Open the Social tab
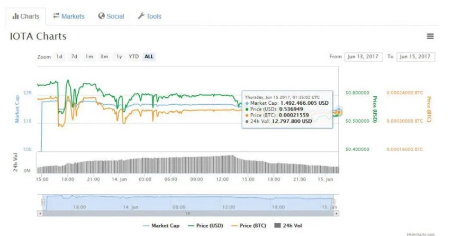The image size is (452, 236). [x=111, y=16]
